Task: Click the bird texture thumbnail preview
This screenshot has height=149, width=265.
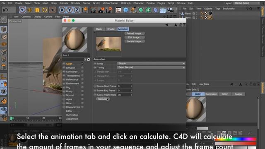Action: [108, 44]
